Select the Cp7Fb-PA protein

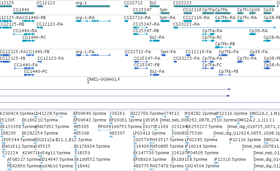(x=229, y=52)
